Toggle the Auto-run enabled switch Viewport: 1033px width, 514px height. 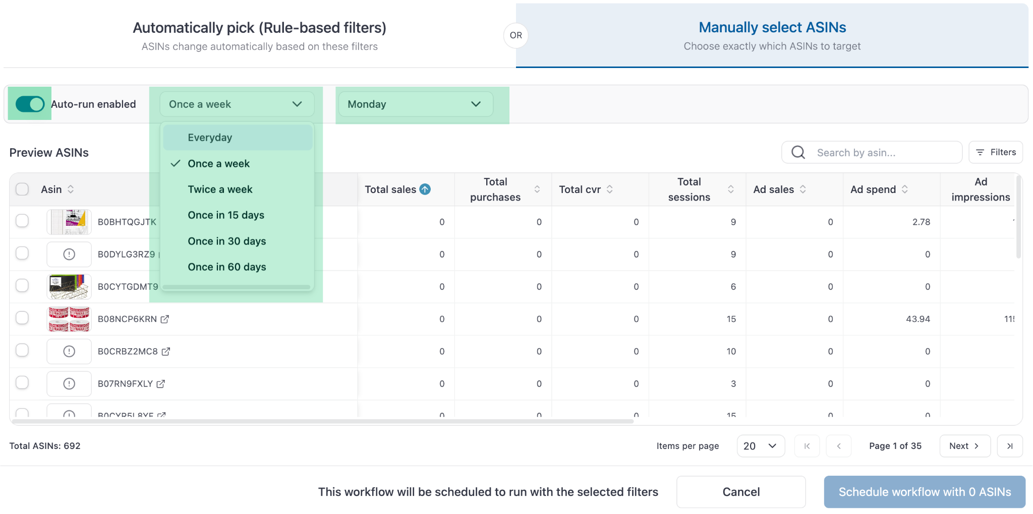pyautogui.click(x=30, y=104)
